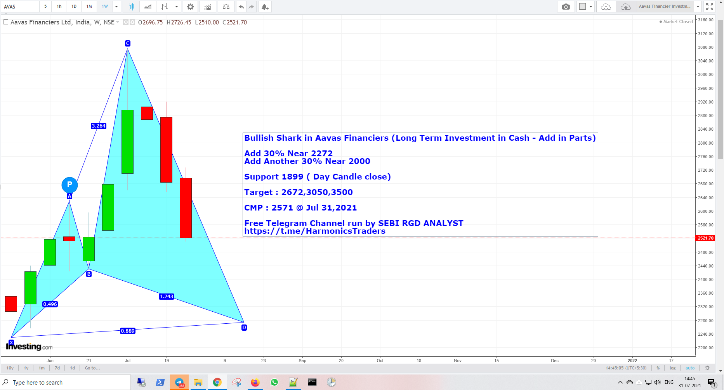Toggle percentage scale mode
The height and width of the screenshot is (390, 724).
[x=658, y=368]
